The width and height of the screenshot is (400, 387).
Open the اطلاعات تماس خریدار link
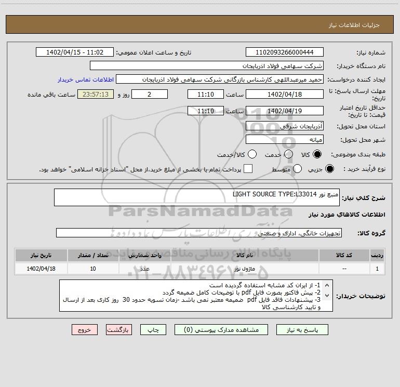tap(86, 79)
